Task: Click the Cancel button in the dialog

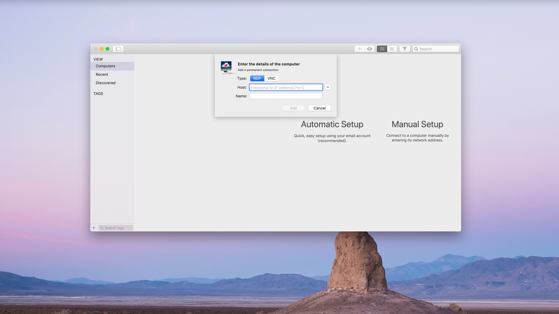Action: pyautogui.click(x=319, y=108)
